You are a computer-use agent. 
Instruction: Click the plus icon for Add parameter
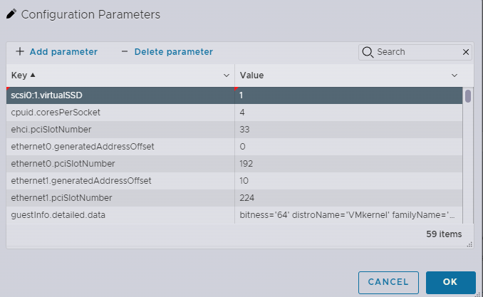coord(20,51)
